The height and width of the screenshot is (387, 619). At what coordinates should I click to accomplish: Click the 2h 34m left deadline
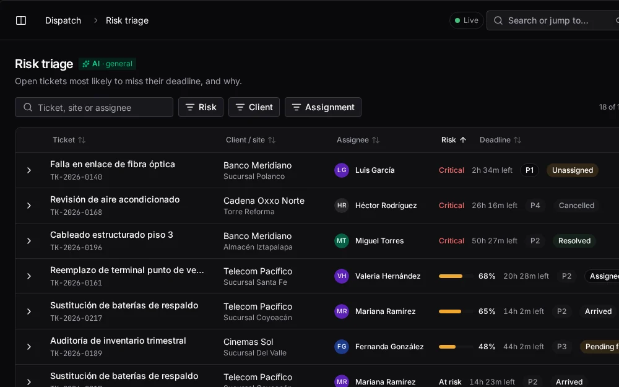point(492,170)
